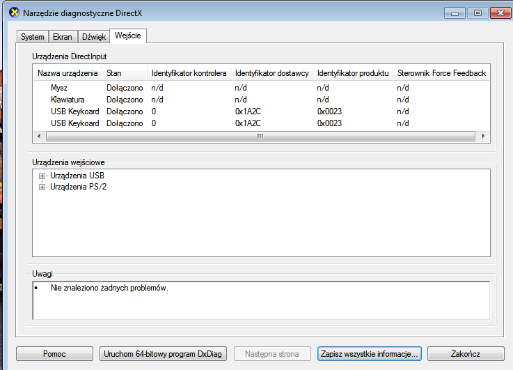Viewport: 513px width, 370px height.
Task: Click product ID 0x0023 in second USB Keykoard row
Action: click(x=329, y=123)
